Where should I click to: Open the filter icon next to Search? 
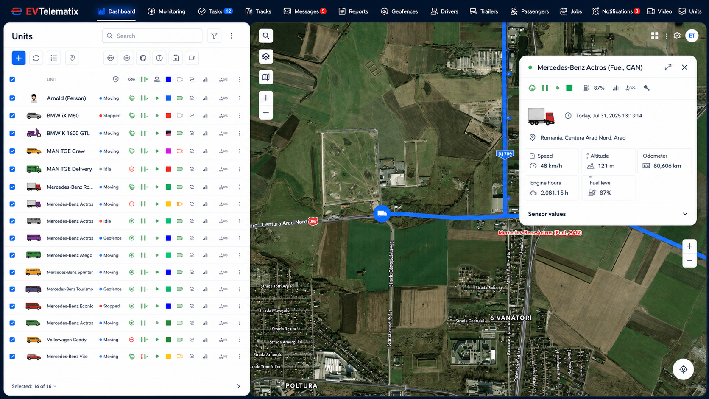tap(214, 36)
